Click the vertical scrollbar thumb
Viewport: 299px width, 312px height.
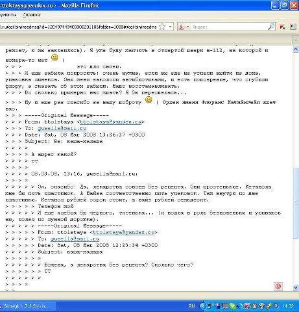296,203
